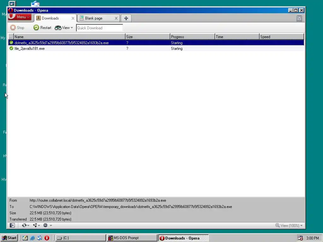
Task: Click the Transferred 22.5 MB value
Action: click(50, 219)
